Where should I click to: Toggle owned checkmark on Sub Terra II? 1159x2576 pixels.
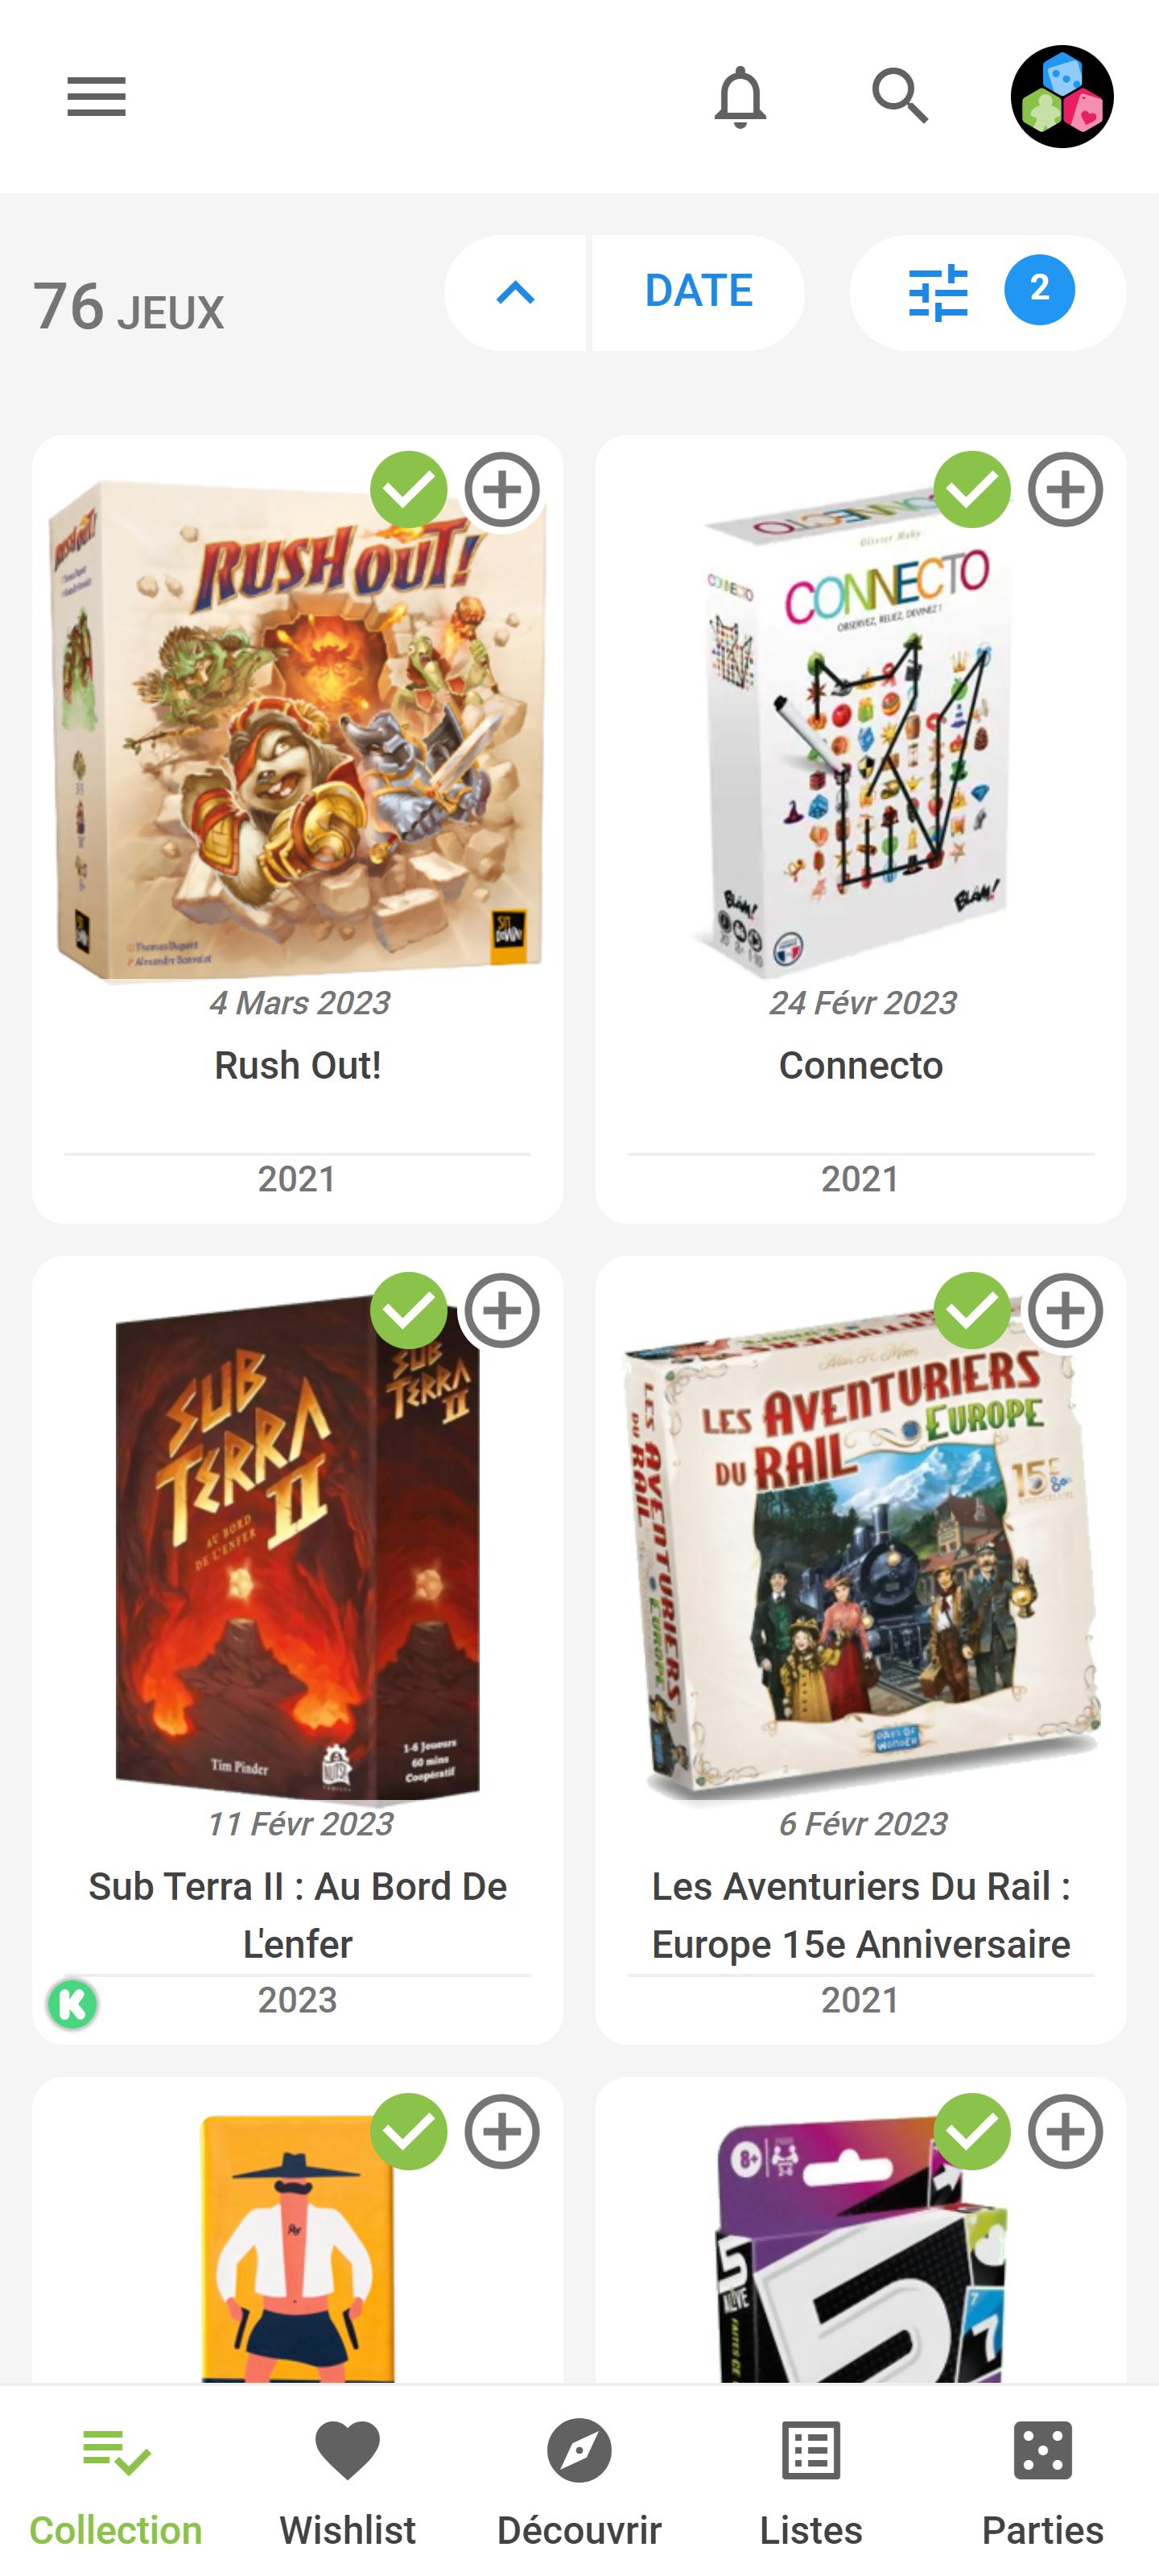(409, 1311)
